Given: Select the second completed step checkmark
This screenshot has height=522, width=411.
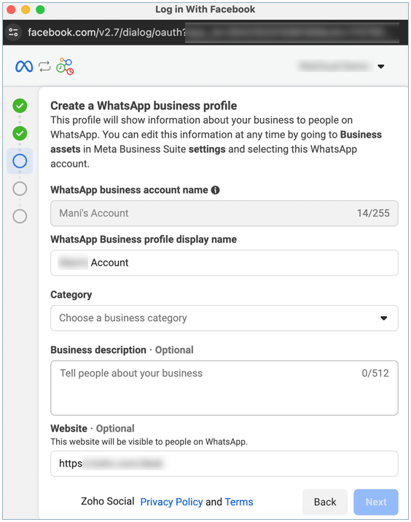Looking at the screenshot, I should click(x=20, y=133).
